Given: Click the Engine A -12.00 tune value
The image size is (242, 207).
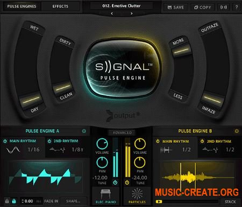Looking at the screenshot, I should coord(100,178).
